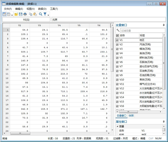Viewport: 168px width, 142px height.
Task: Uncheck variable V1 checkbox
Action: (x=117, y=40)
